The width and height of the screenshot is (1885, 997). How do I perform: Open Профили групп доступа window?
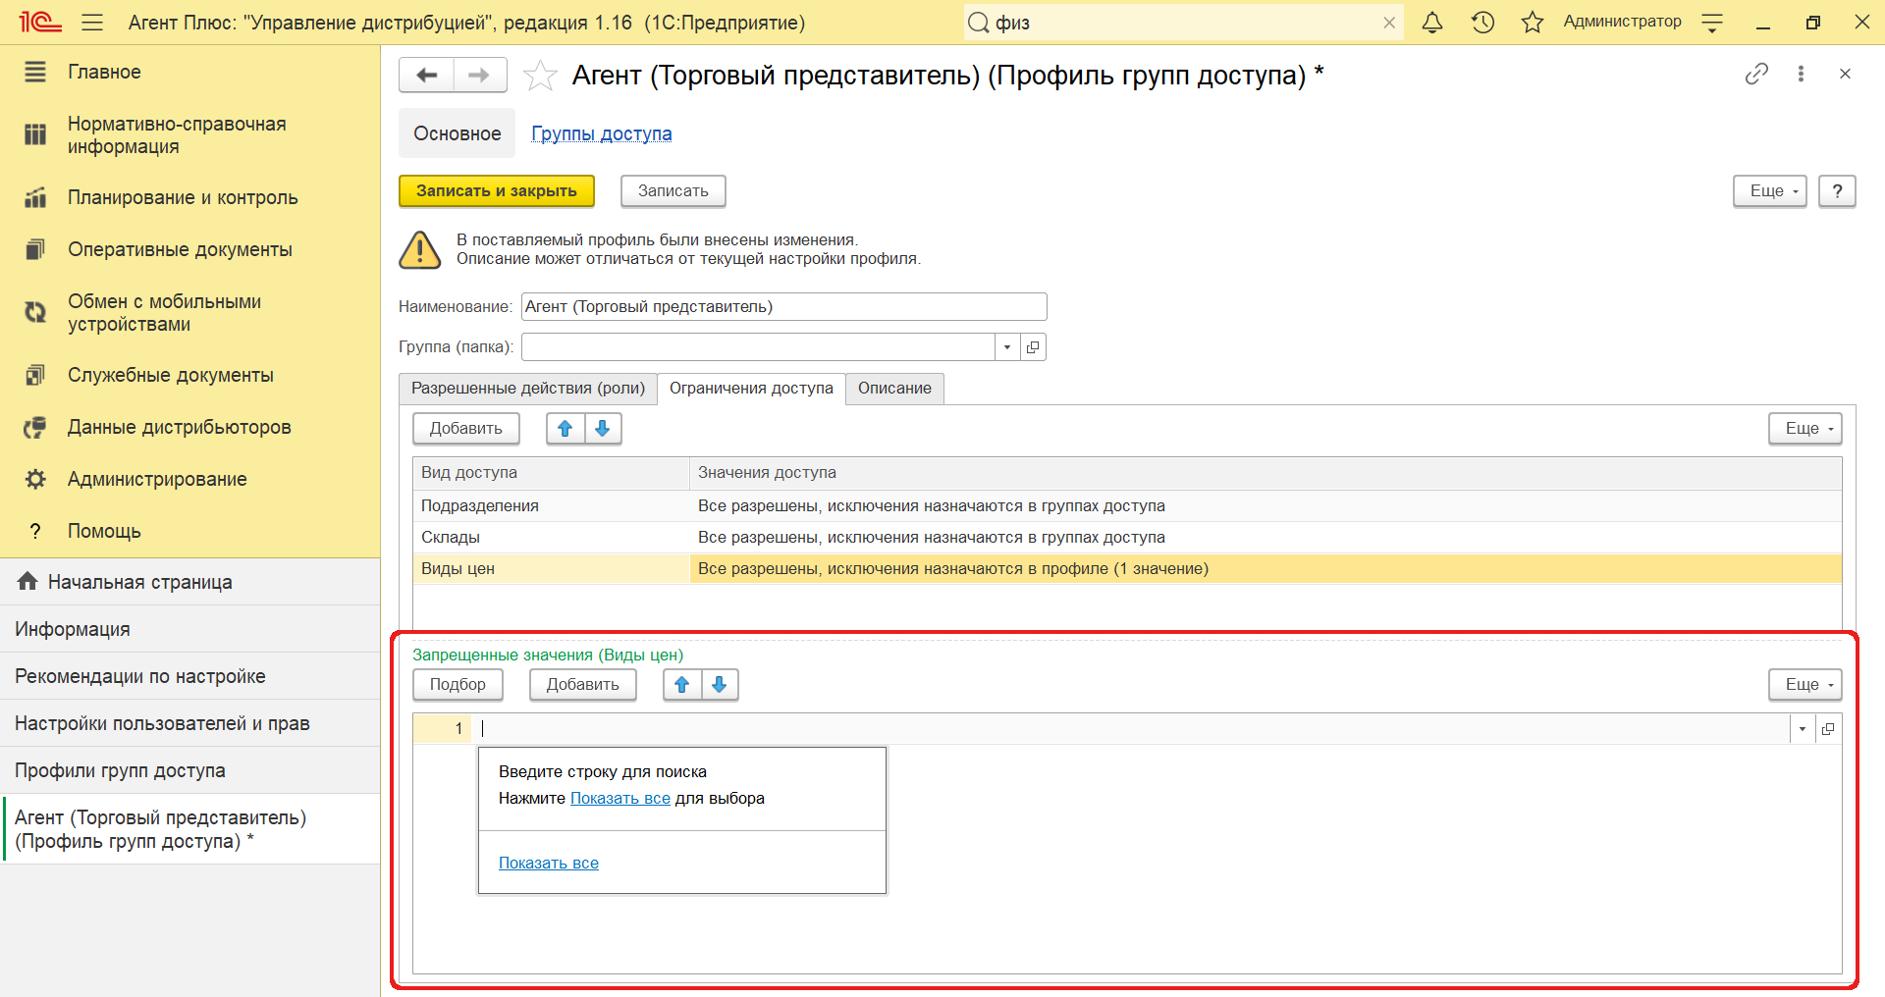tap(189, 770)
